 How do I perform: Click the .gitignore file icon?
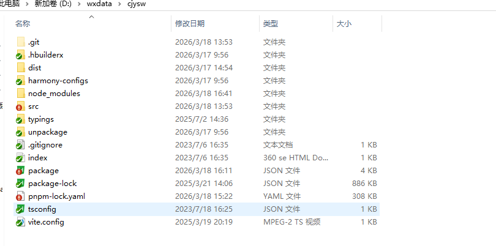(20, 145)
